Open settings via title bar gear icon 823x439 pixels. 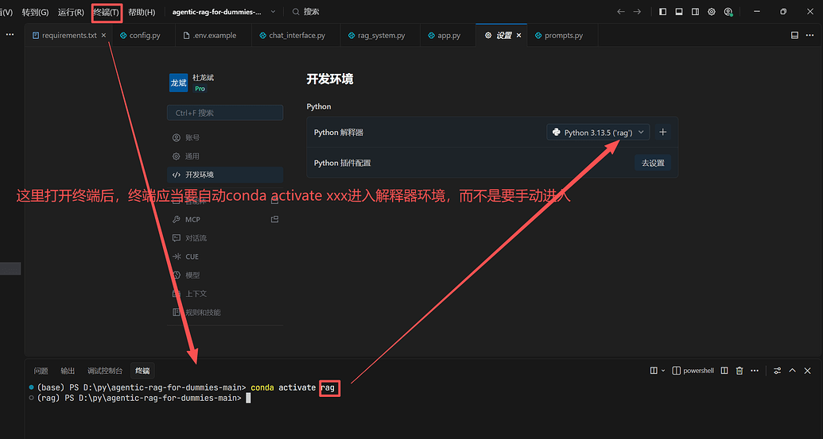pyautogui.click(x=712, y=12)
